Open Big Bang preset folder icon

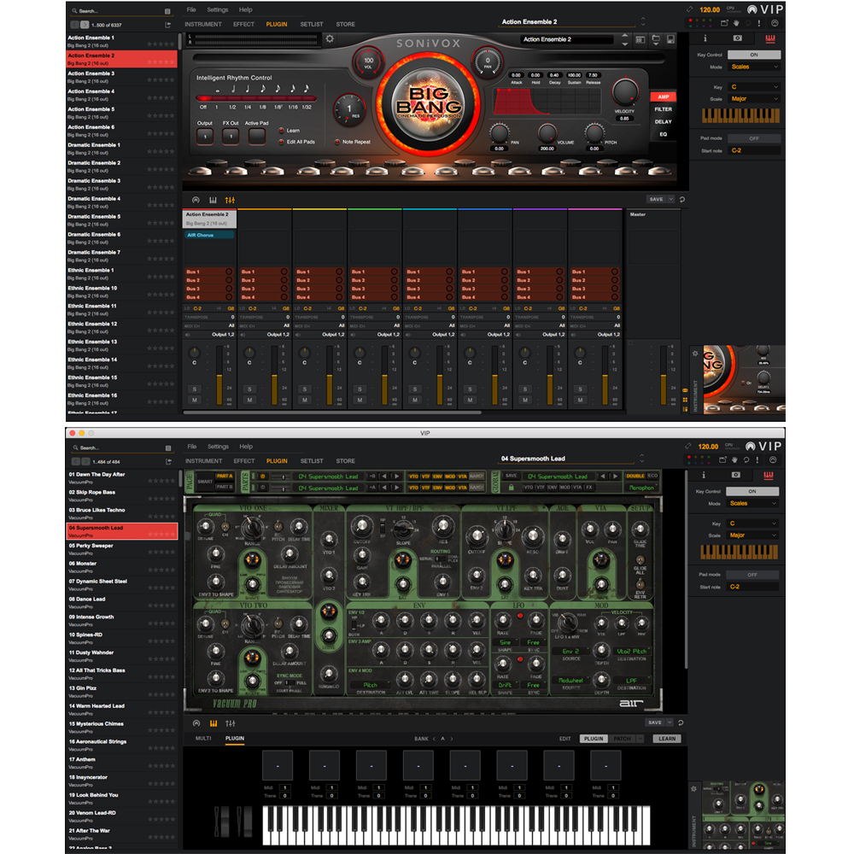pos(656,39)
